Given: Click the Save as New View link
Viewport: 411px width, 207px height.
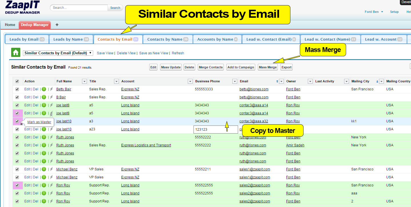Looking at the screenshot, I should click(154, 53).
